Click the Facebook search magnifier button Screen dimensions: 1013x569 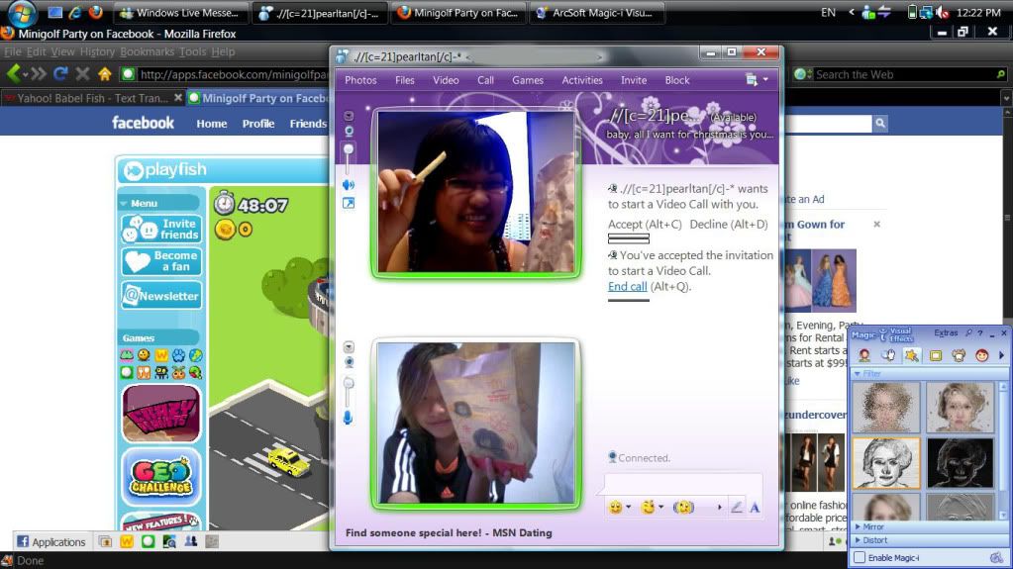880,124
